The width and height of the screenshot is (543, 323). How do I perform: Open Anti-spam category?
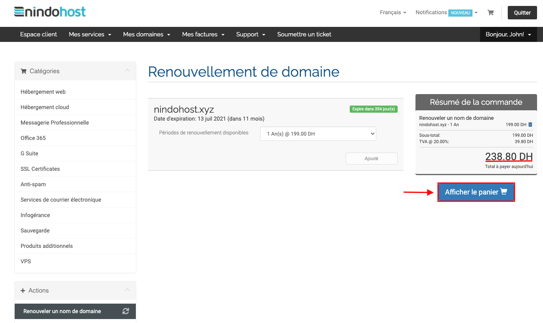(75, 184)
